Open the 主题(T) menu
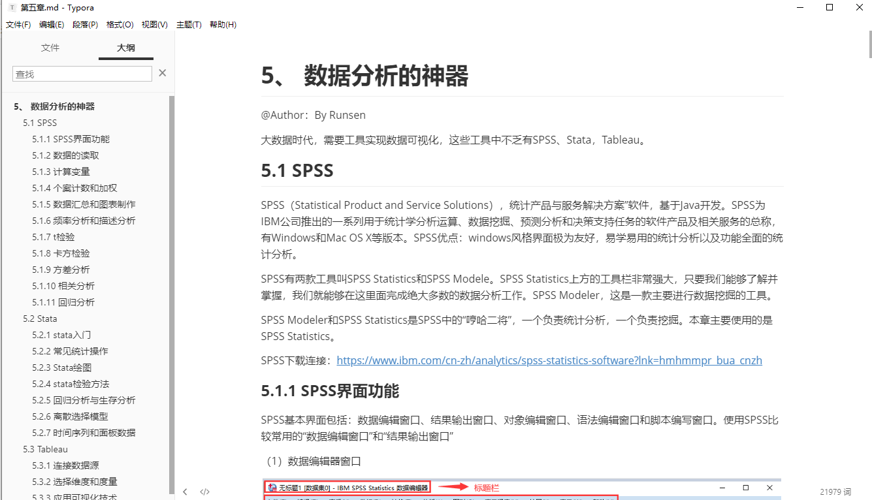This screenshot has width=872, height=500. (189, 25)
